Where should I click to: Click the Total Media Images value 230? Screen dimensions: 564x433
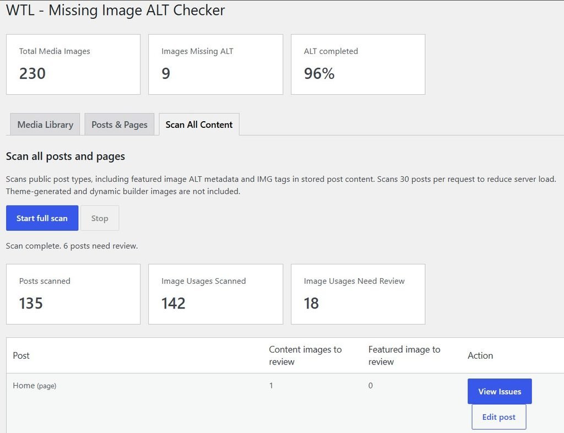pos(32,73)
